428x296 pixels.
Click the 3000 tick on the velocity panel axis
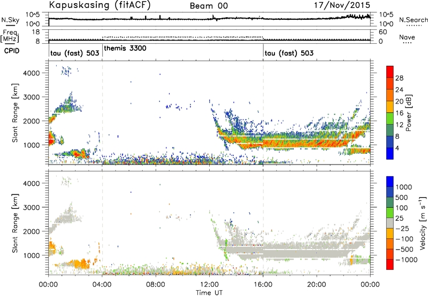point(31,207)
